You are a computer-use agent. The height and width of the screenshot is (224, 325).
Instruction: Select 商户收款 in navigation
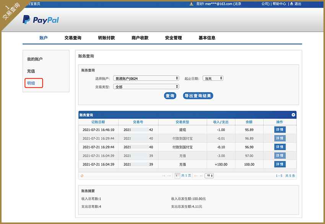tap(140, 38)
